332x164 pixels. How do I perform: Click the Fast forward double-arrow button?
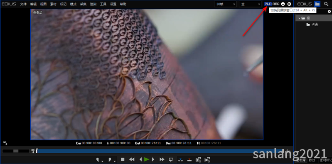(x=162, y=159)
